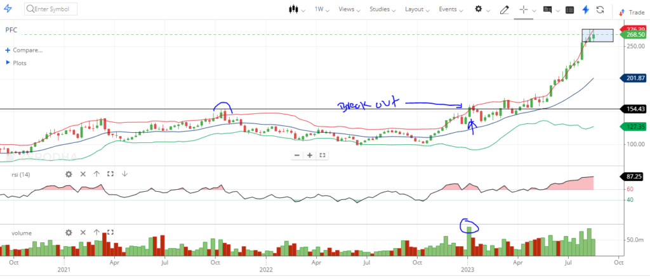The width and height of the screenshot is (650, 279).
Task: Open volume study settings gear
Action: pyautogui.click(x=69, y=232)
